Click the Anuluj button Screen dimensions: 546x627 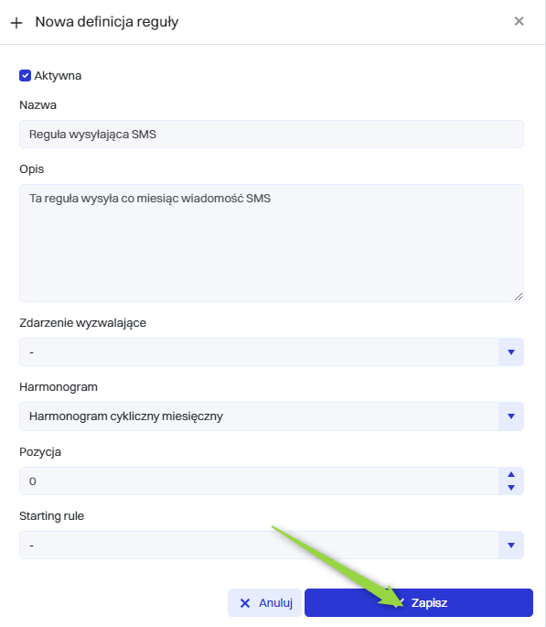click(264, 602)
